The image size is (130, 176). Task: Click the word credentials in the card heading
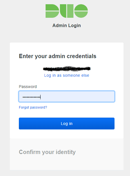click(82, 56)
